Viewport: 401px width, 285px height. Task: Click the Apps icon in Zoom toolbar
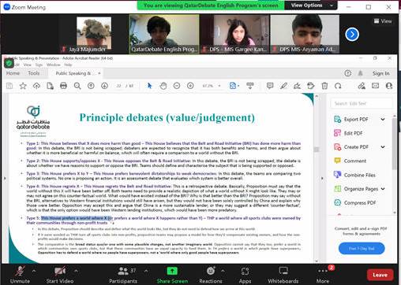tap(245, 271)
